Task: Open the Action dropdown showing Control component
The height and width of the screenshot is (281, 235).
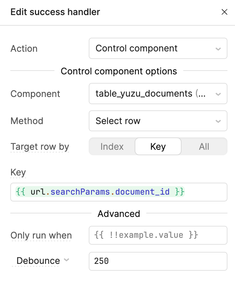Action: click(x=158, y=48)
